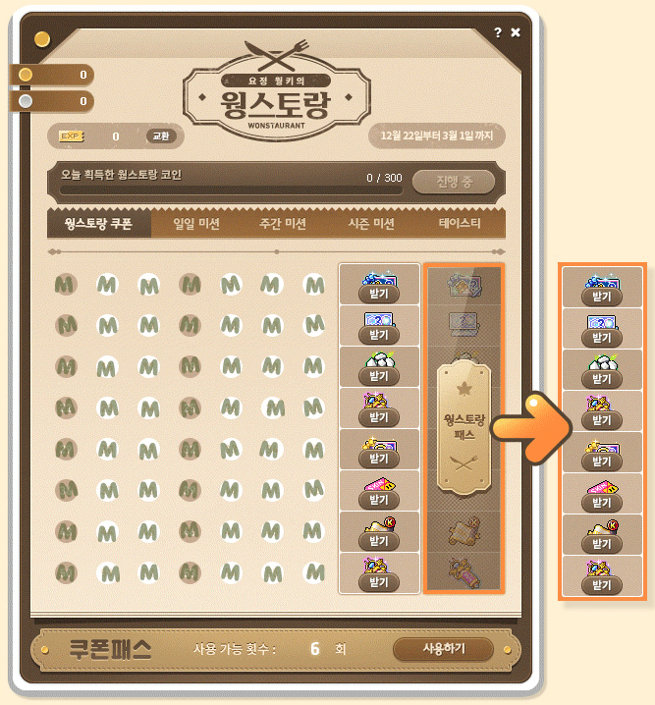Click the locked scroll reward icon in pass column
Screen dimensions: 655x705
pyautogui.click(x=464, y=531)
